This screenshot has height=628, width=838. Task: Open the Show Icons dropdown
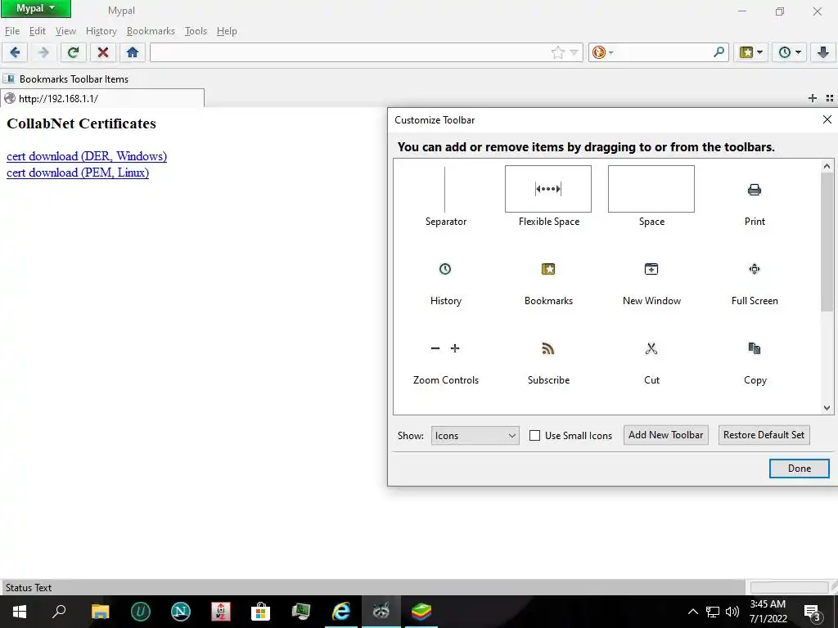click(475, 435)
